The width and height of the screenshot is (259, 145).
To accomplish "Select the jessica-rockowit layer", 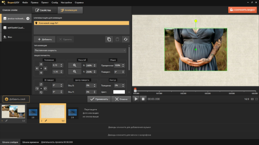I will pyautogui.click(x=16, y=18).
